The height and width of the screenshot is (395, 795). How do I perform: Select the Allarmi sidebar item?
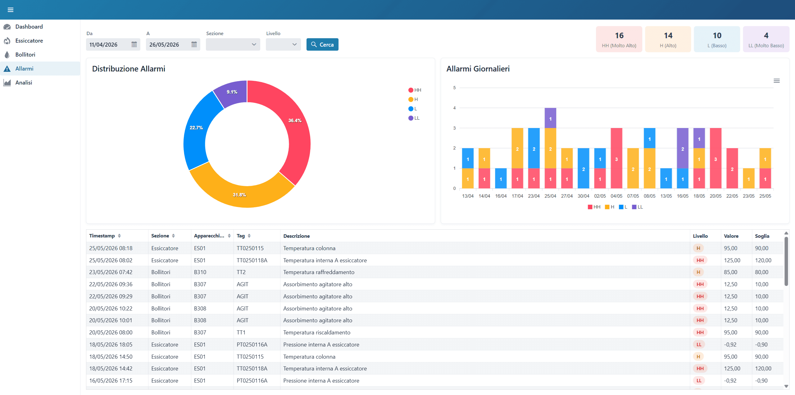click(x=40, y=68)
